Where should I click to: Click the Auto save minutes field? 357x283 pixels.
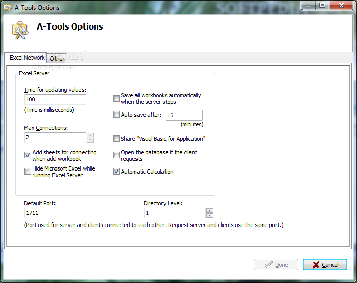coord(184,115)
